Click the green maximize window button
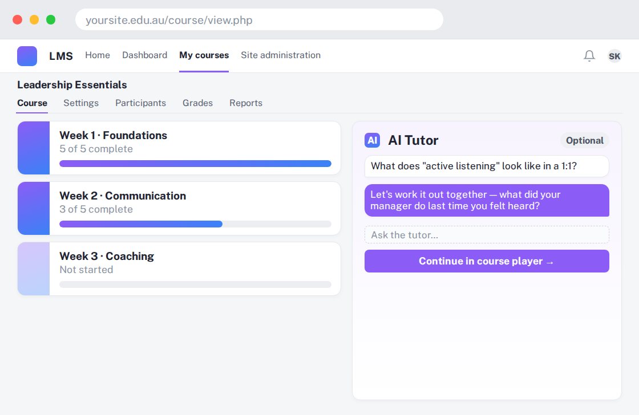The height and width of the screenshot is (415, 639). (x=51, y=19)
